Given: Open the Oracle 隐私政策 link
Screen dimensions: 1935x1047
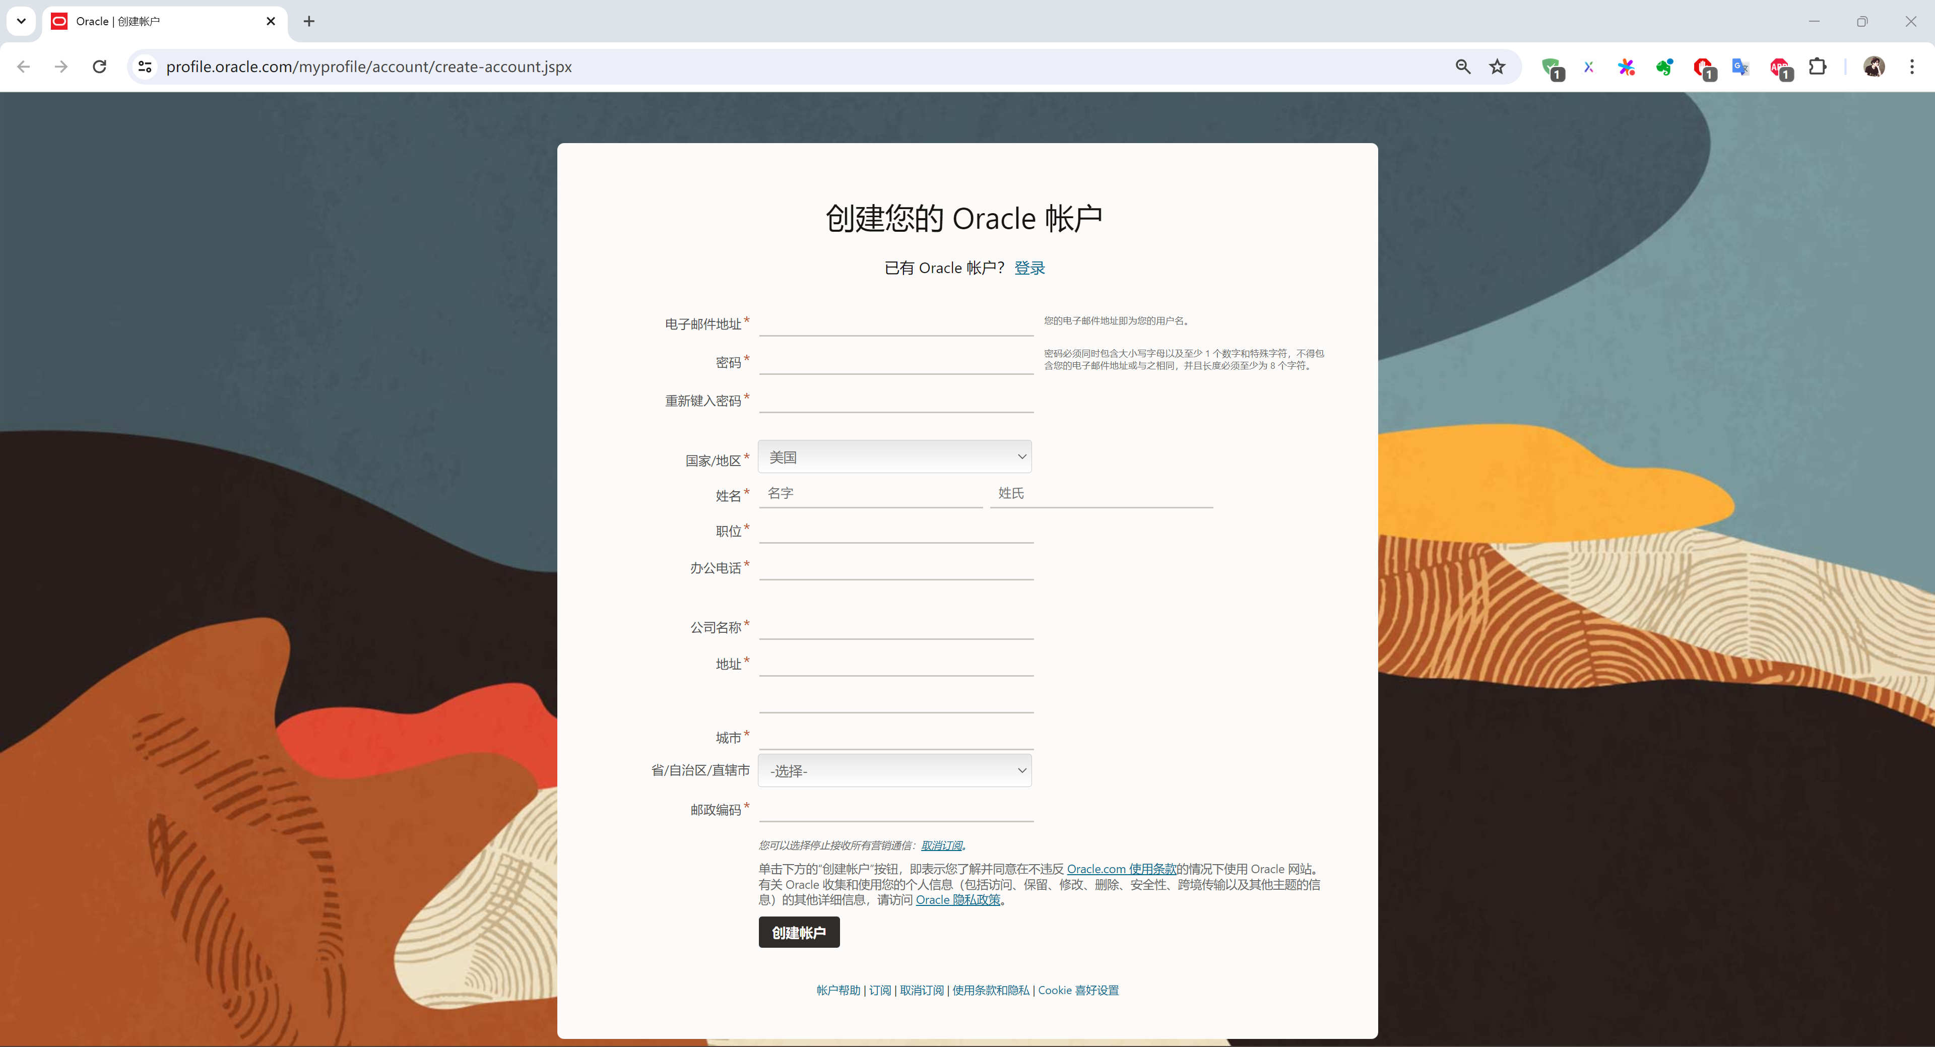Looking at the screenshot, I should (x=958, y=900).
